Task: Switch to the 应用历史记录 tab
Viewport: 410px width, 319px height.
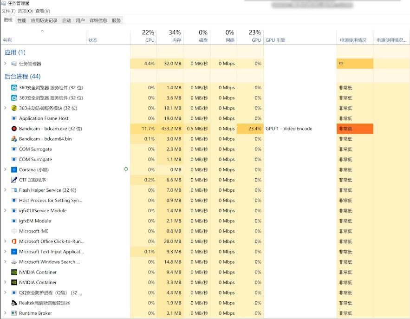Action: 44,20
